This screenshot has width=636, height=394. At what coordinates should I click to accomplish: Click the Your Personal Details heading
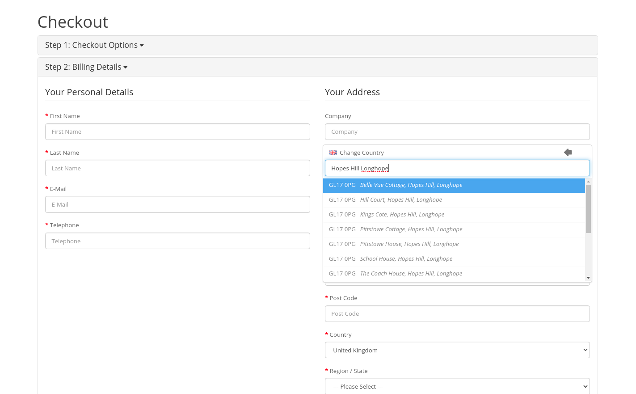coord(89,92)
